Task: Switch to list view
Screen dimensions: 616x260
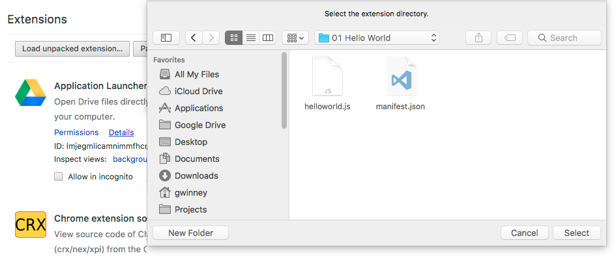Action: (250, 38)
